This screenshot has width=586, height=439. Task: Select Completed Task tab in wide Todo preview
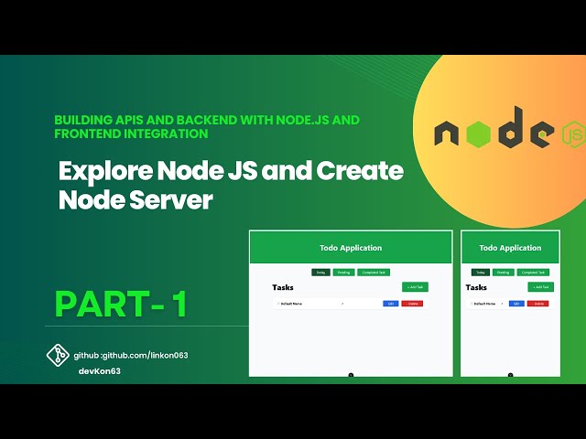coord(374,273)
